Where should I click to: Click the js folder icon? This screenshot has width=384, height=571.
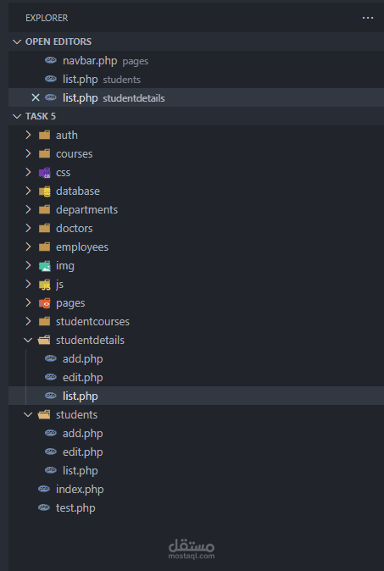44,285
